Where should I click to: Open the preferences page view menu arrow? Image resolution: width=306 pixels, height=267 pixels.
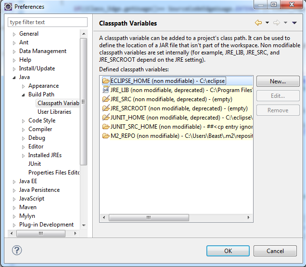[294, 23]
